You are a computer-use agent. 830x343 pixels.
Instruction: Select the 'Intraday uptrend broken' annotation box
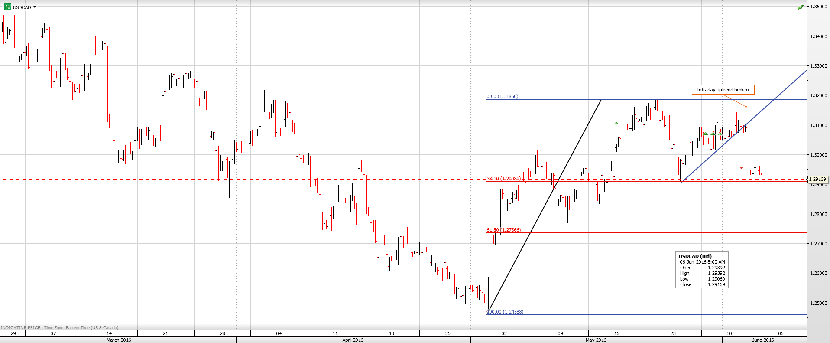pyautogui.click(x=723, y=90)
